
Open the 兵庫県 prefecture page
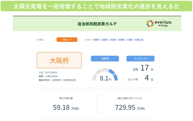click(x=121, y=40)
